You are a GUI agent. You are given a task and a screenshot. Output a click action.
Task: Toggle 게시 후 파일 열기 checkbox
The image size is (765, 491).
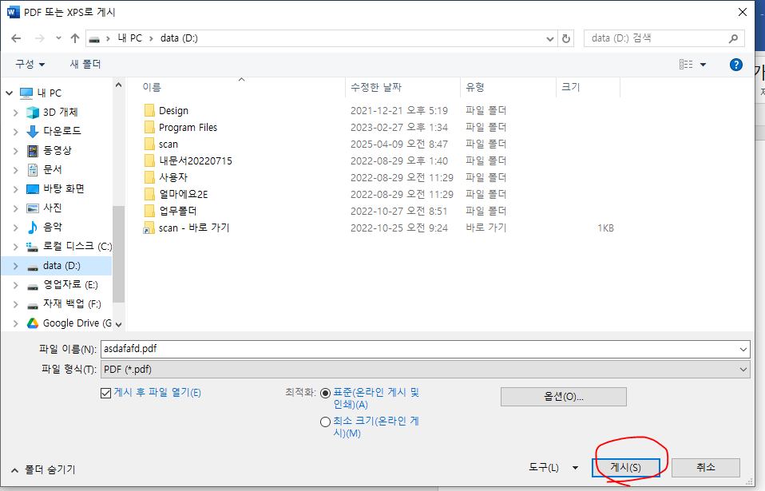click(105, 393)
